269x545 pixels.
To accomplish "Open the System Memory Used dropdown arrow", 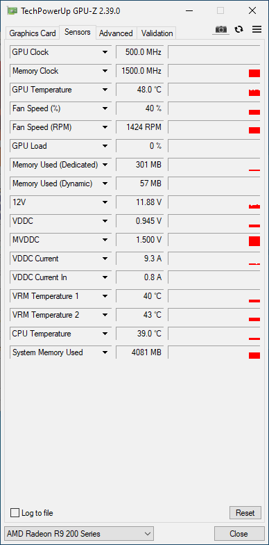I will coord(105,352).
